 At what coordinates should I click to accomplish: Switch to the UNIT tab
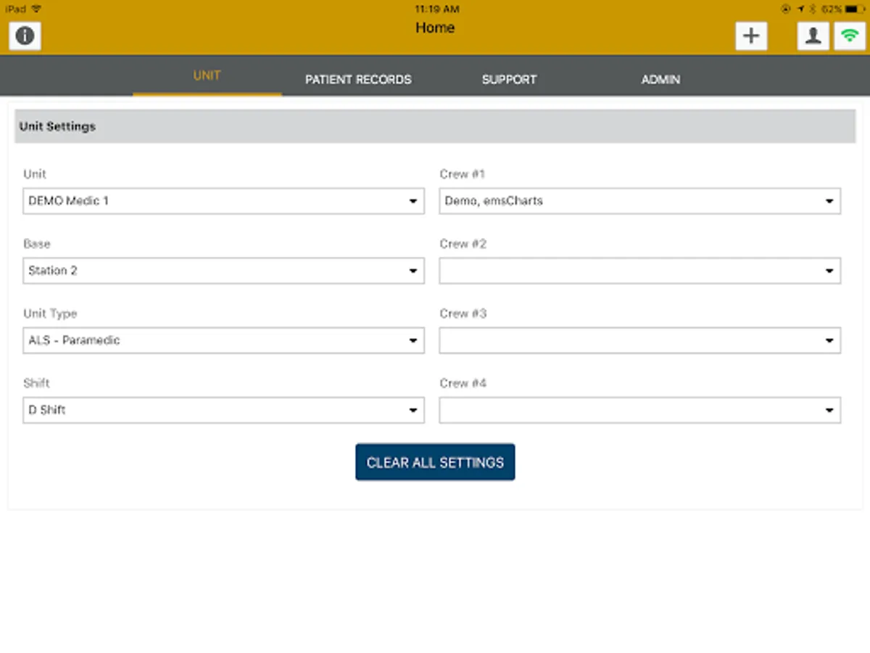207,76
